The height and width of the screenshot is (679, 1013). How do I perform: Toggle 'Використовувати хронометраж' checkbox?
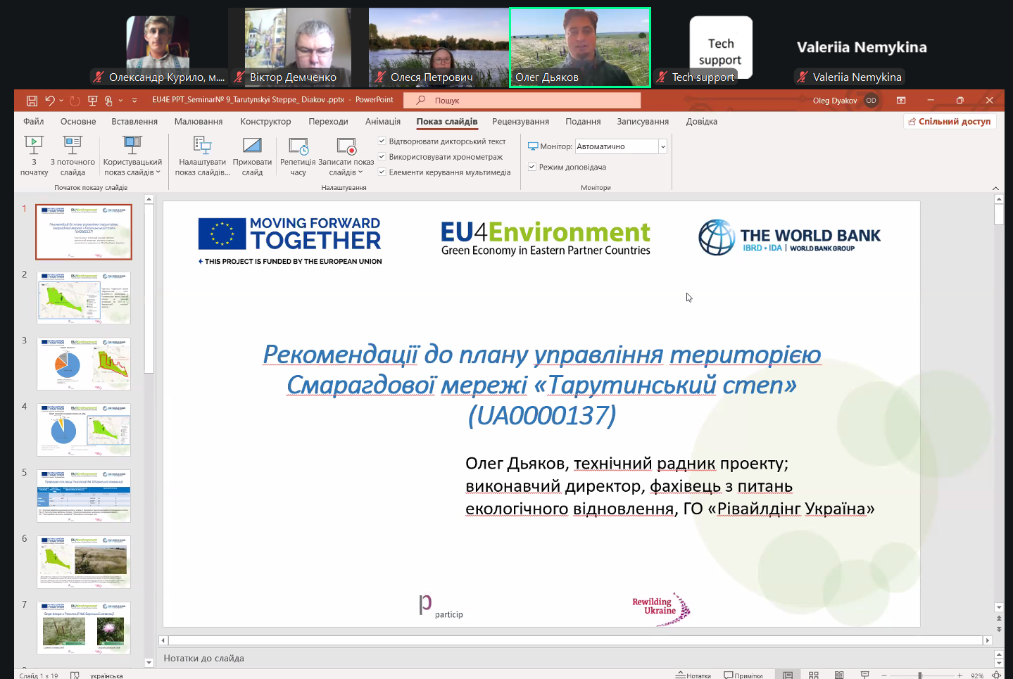click(382, 157)
